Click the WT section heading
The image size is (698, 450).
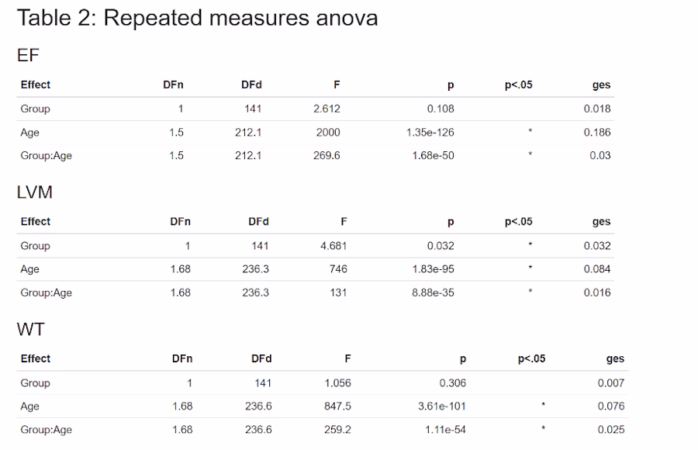30,329
